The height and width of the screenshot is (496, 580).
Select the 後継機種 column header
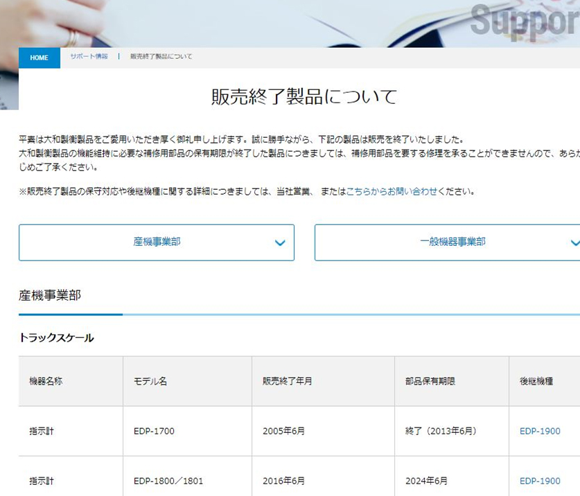(536, 381)
